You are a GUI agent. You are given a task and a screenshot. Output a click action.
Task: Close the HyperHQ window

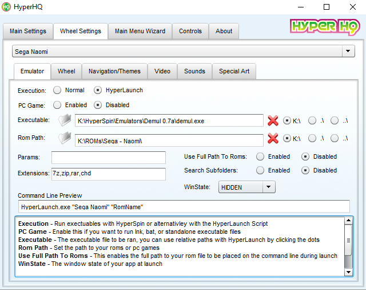coord(353,7)
